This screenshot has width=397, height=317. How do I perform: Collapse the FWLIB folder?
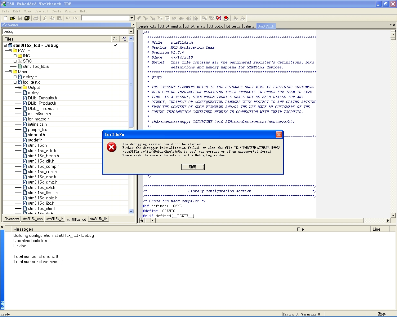click(10, 50)
